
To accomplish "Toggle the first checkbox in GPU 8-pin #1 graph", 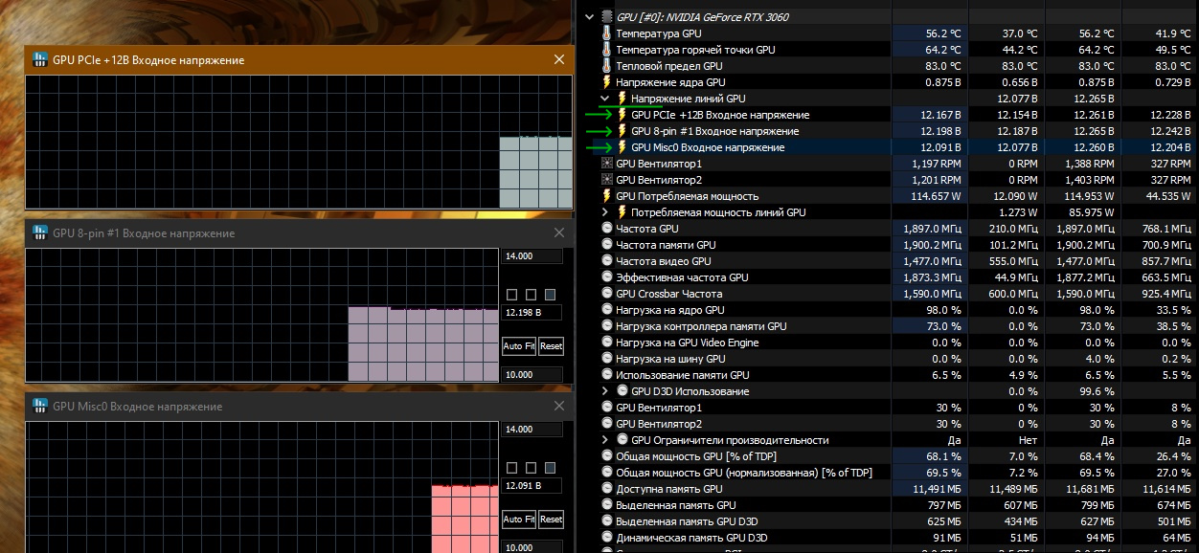I will 511,295.
